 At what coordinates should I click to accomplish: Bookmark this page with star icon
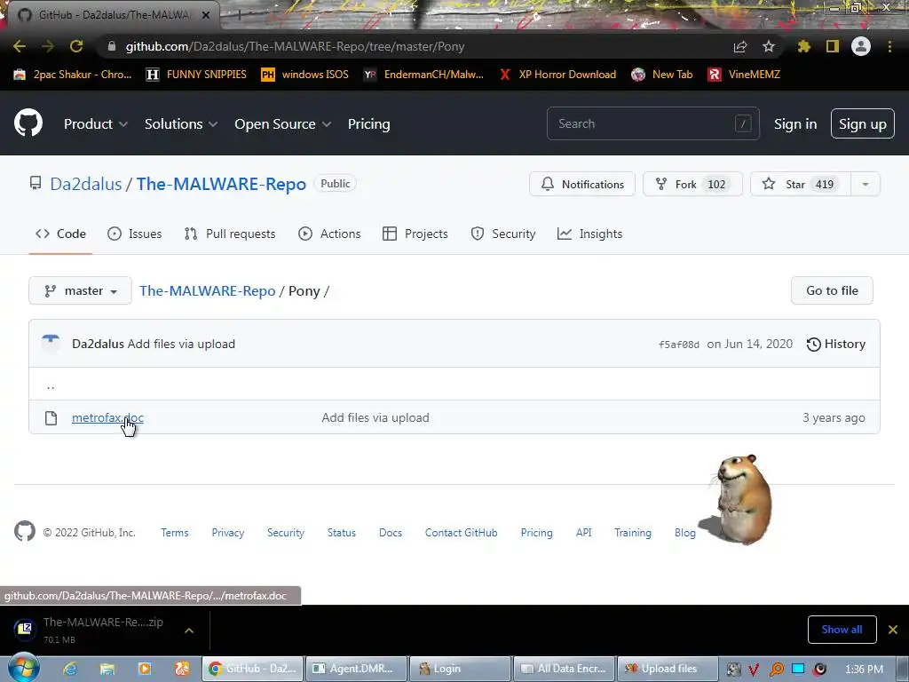(769, 46)
